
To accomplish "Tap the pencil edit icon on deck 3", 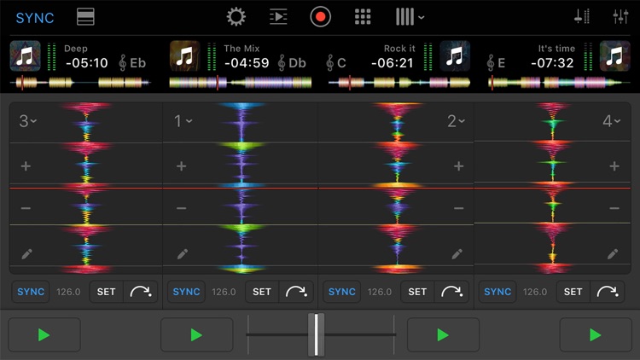I will 26,253.
